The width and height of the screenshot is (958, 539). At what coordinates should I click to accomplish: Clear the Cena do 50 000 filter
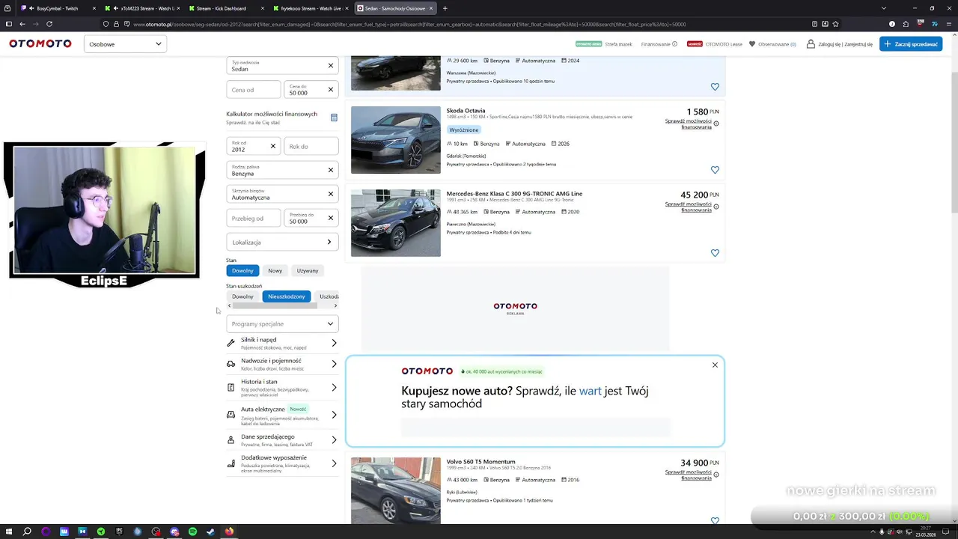pyautogui.click(x=330, y=90)
